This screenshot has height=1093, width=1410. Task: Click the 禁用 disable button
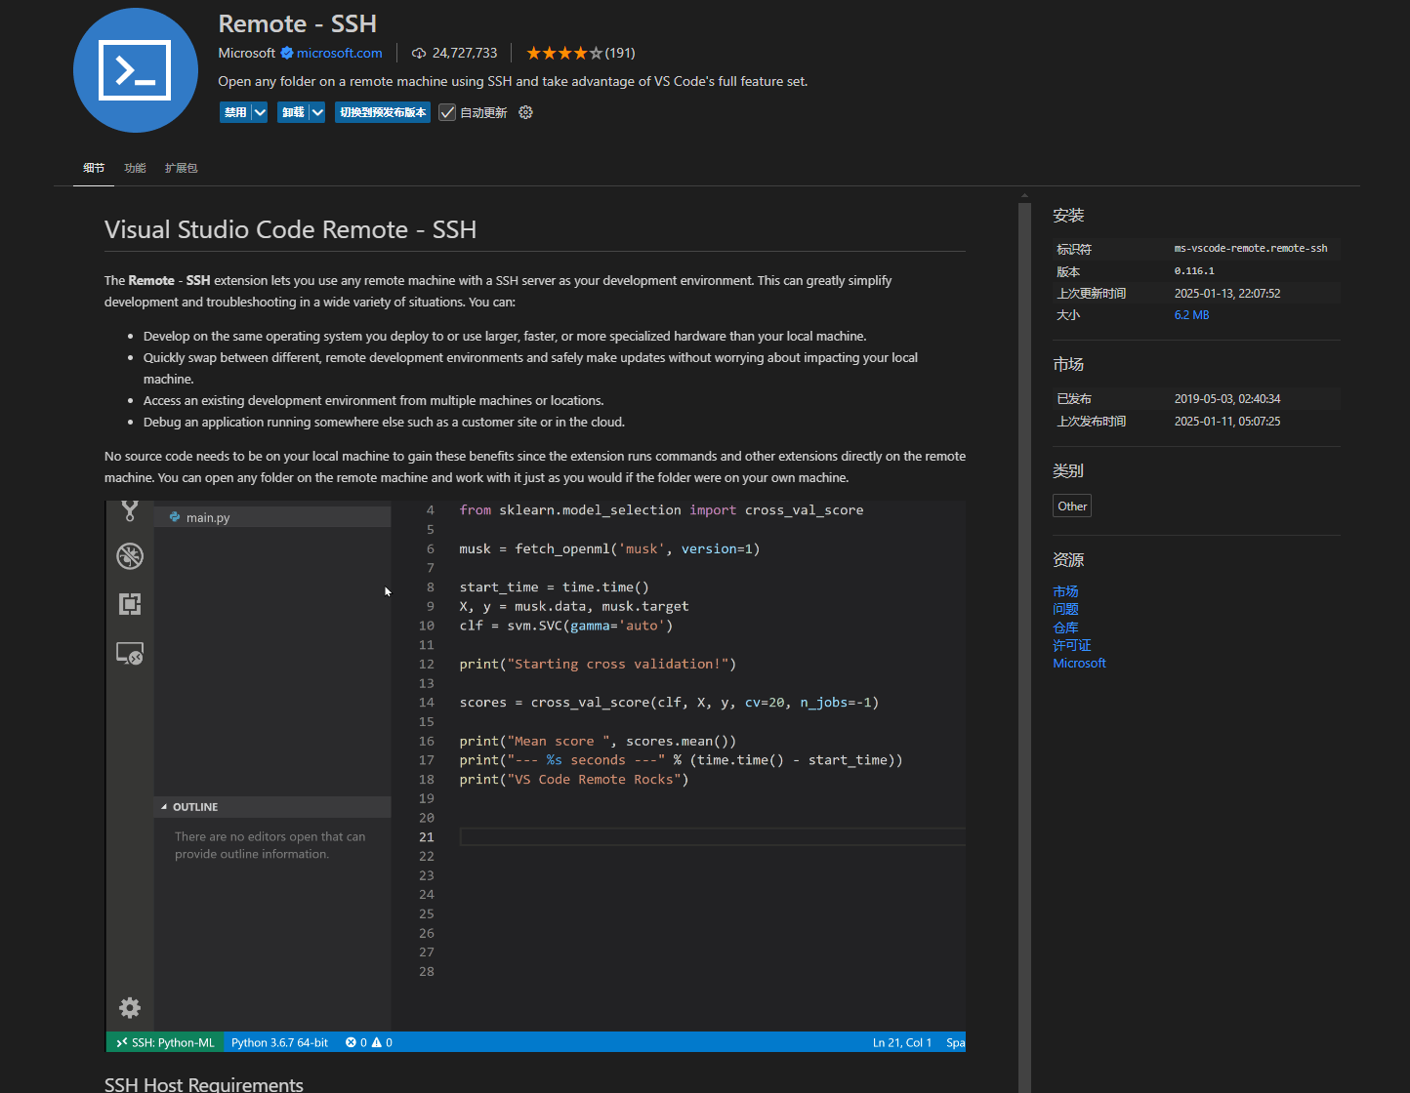click(235, 112)
